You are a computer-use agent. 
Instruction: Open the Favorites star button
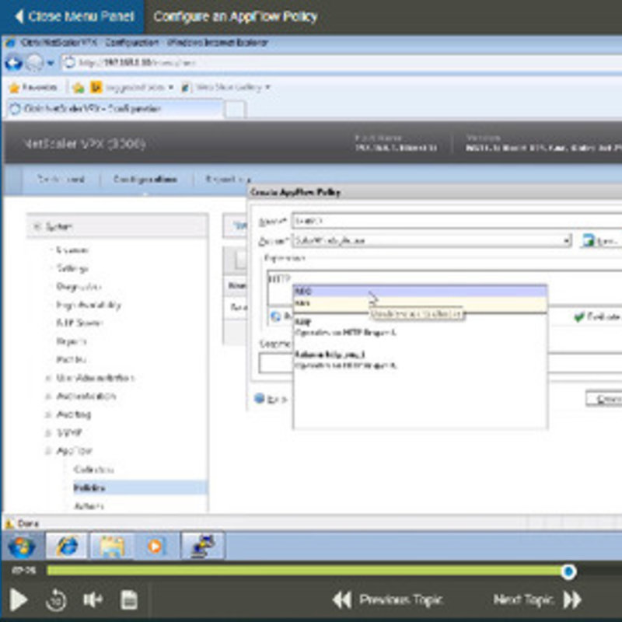(33, 87)
